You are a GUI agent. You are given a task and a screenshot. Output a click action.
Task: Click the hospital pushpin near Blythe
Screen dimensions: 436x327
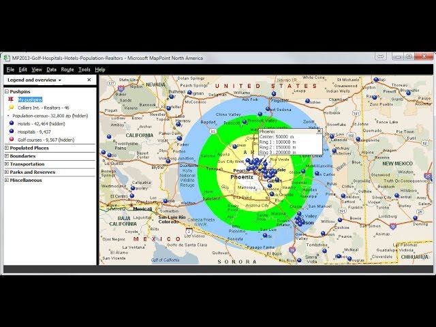168,161
